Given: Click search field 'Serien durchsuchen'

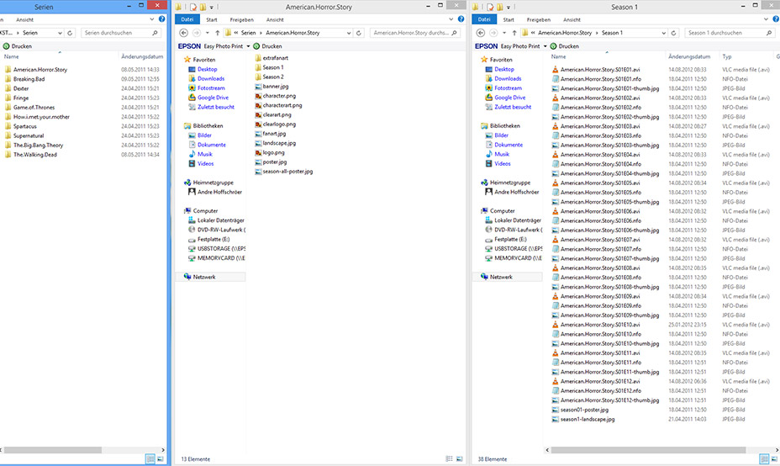Looking at the screenshot, I should pyautogui.click(x=121, y=33).
